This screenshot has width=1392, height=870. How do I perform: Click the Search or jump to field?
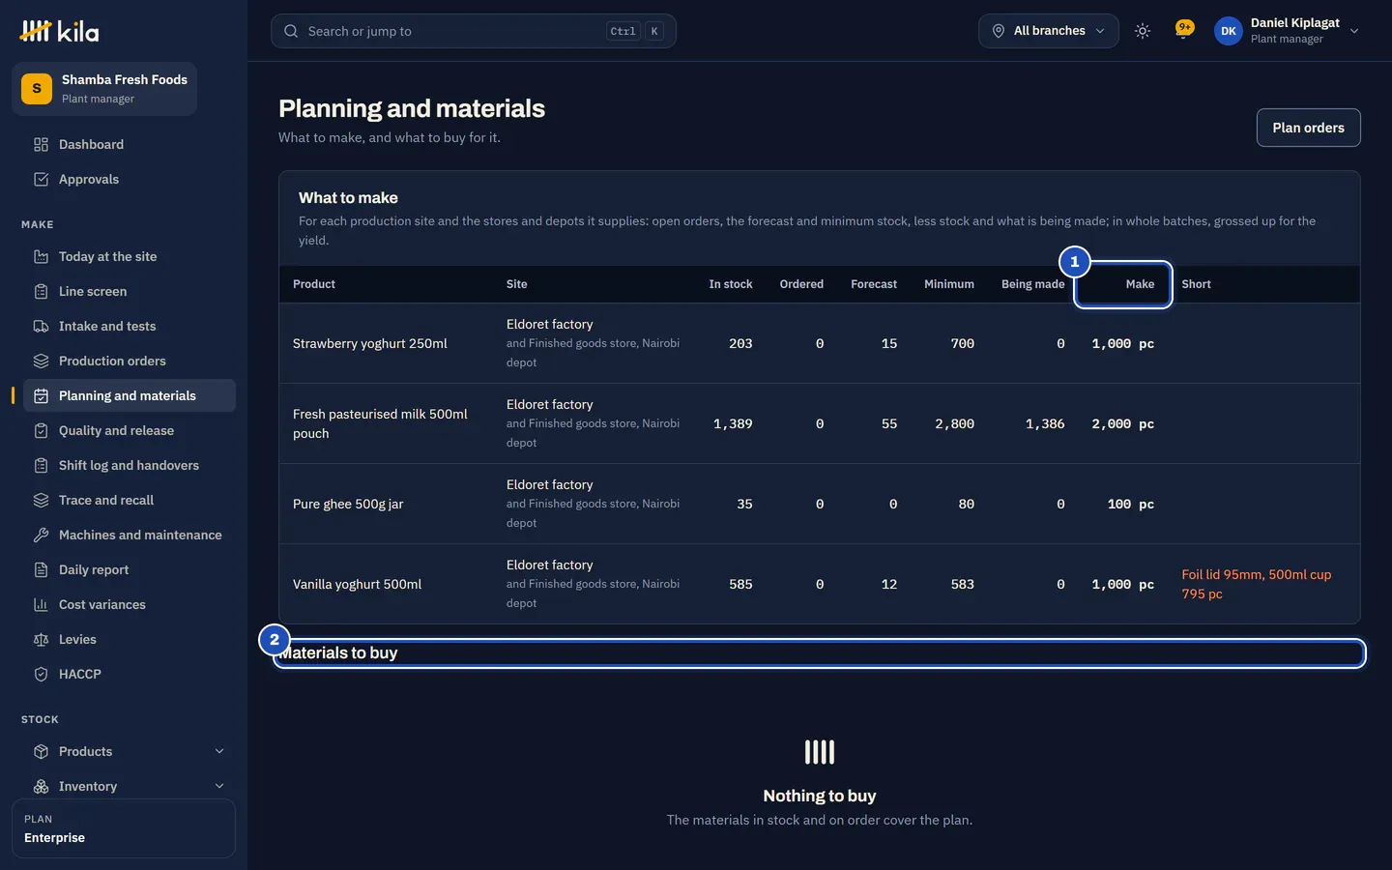(474, 31)
